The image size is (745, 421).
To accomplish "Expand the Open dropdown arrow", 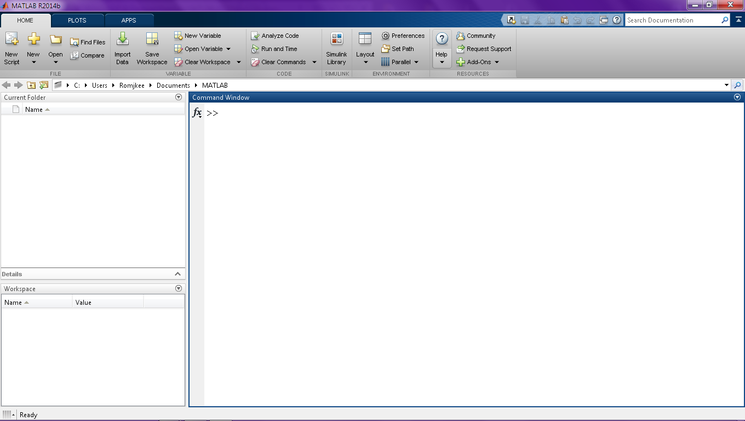I will [55, 62].
